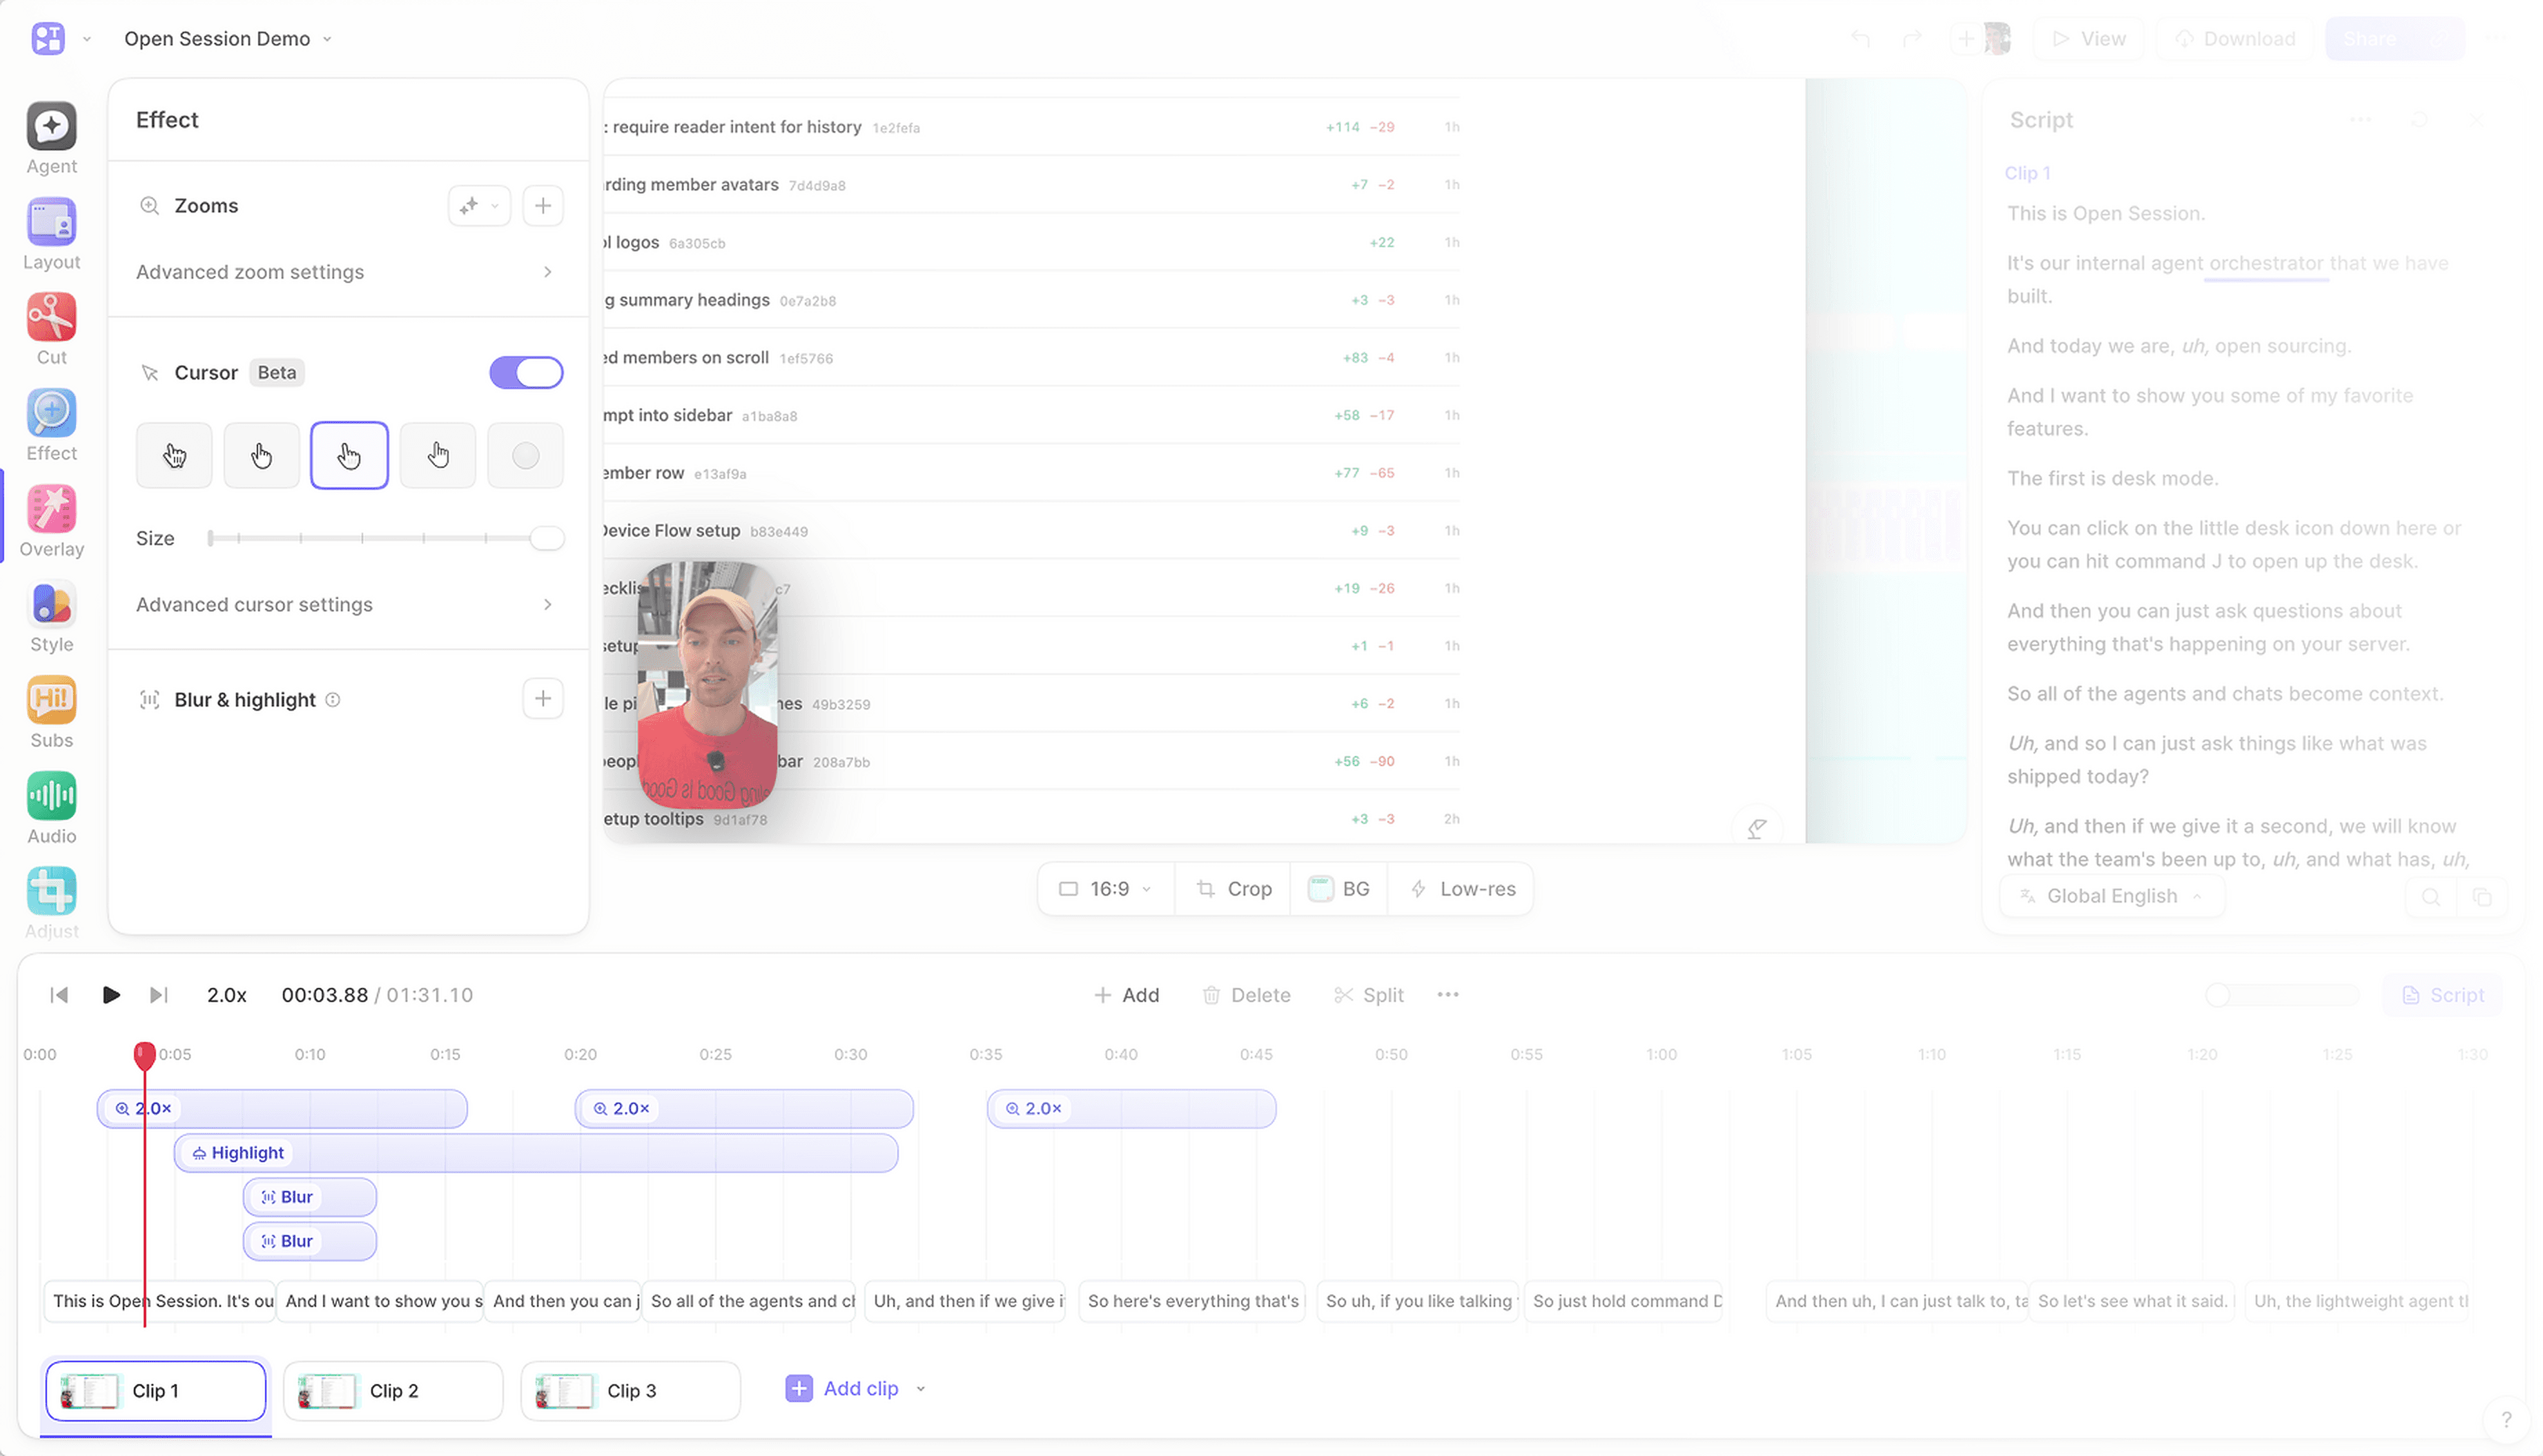Open script panel more options
This screenshot has height=1456, width=2543.
point(2361,120)
